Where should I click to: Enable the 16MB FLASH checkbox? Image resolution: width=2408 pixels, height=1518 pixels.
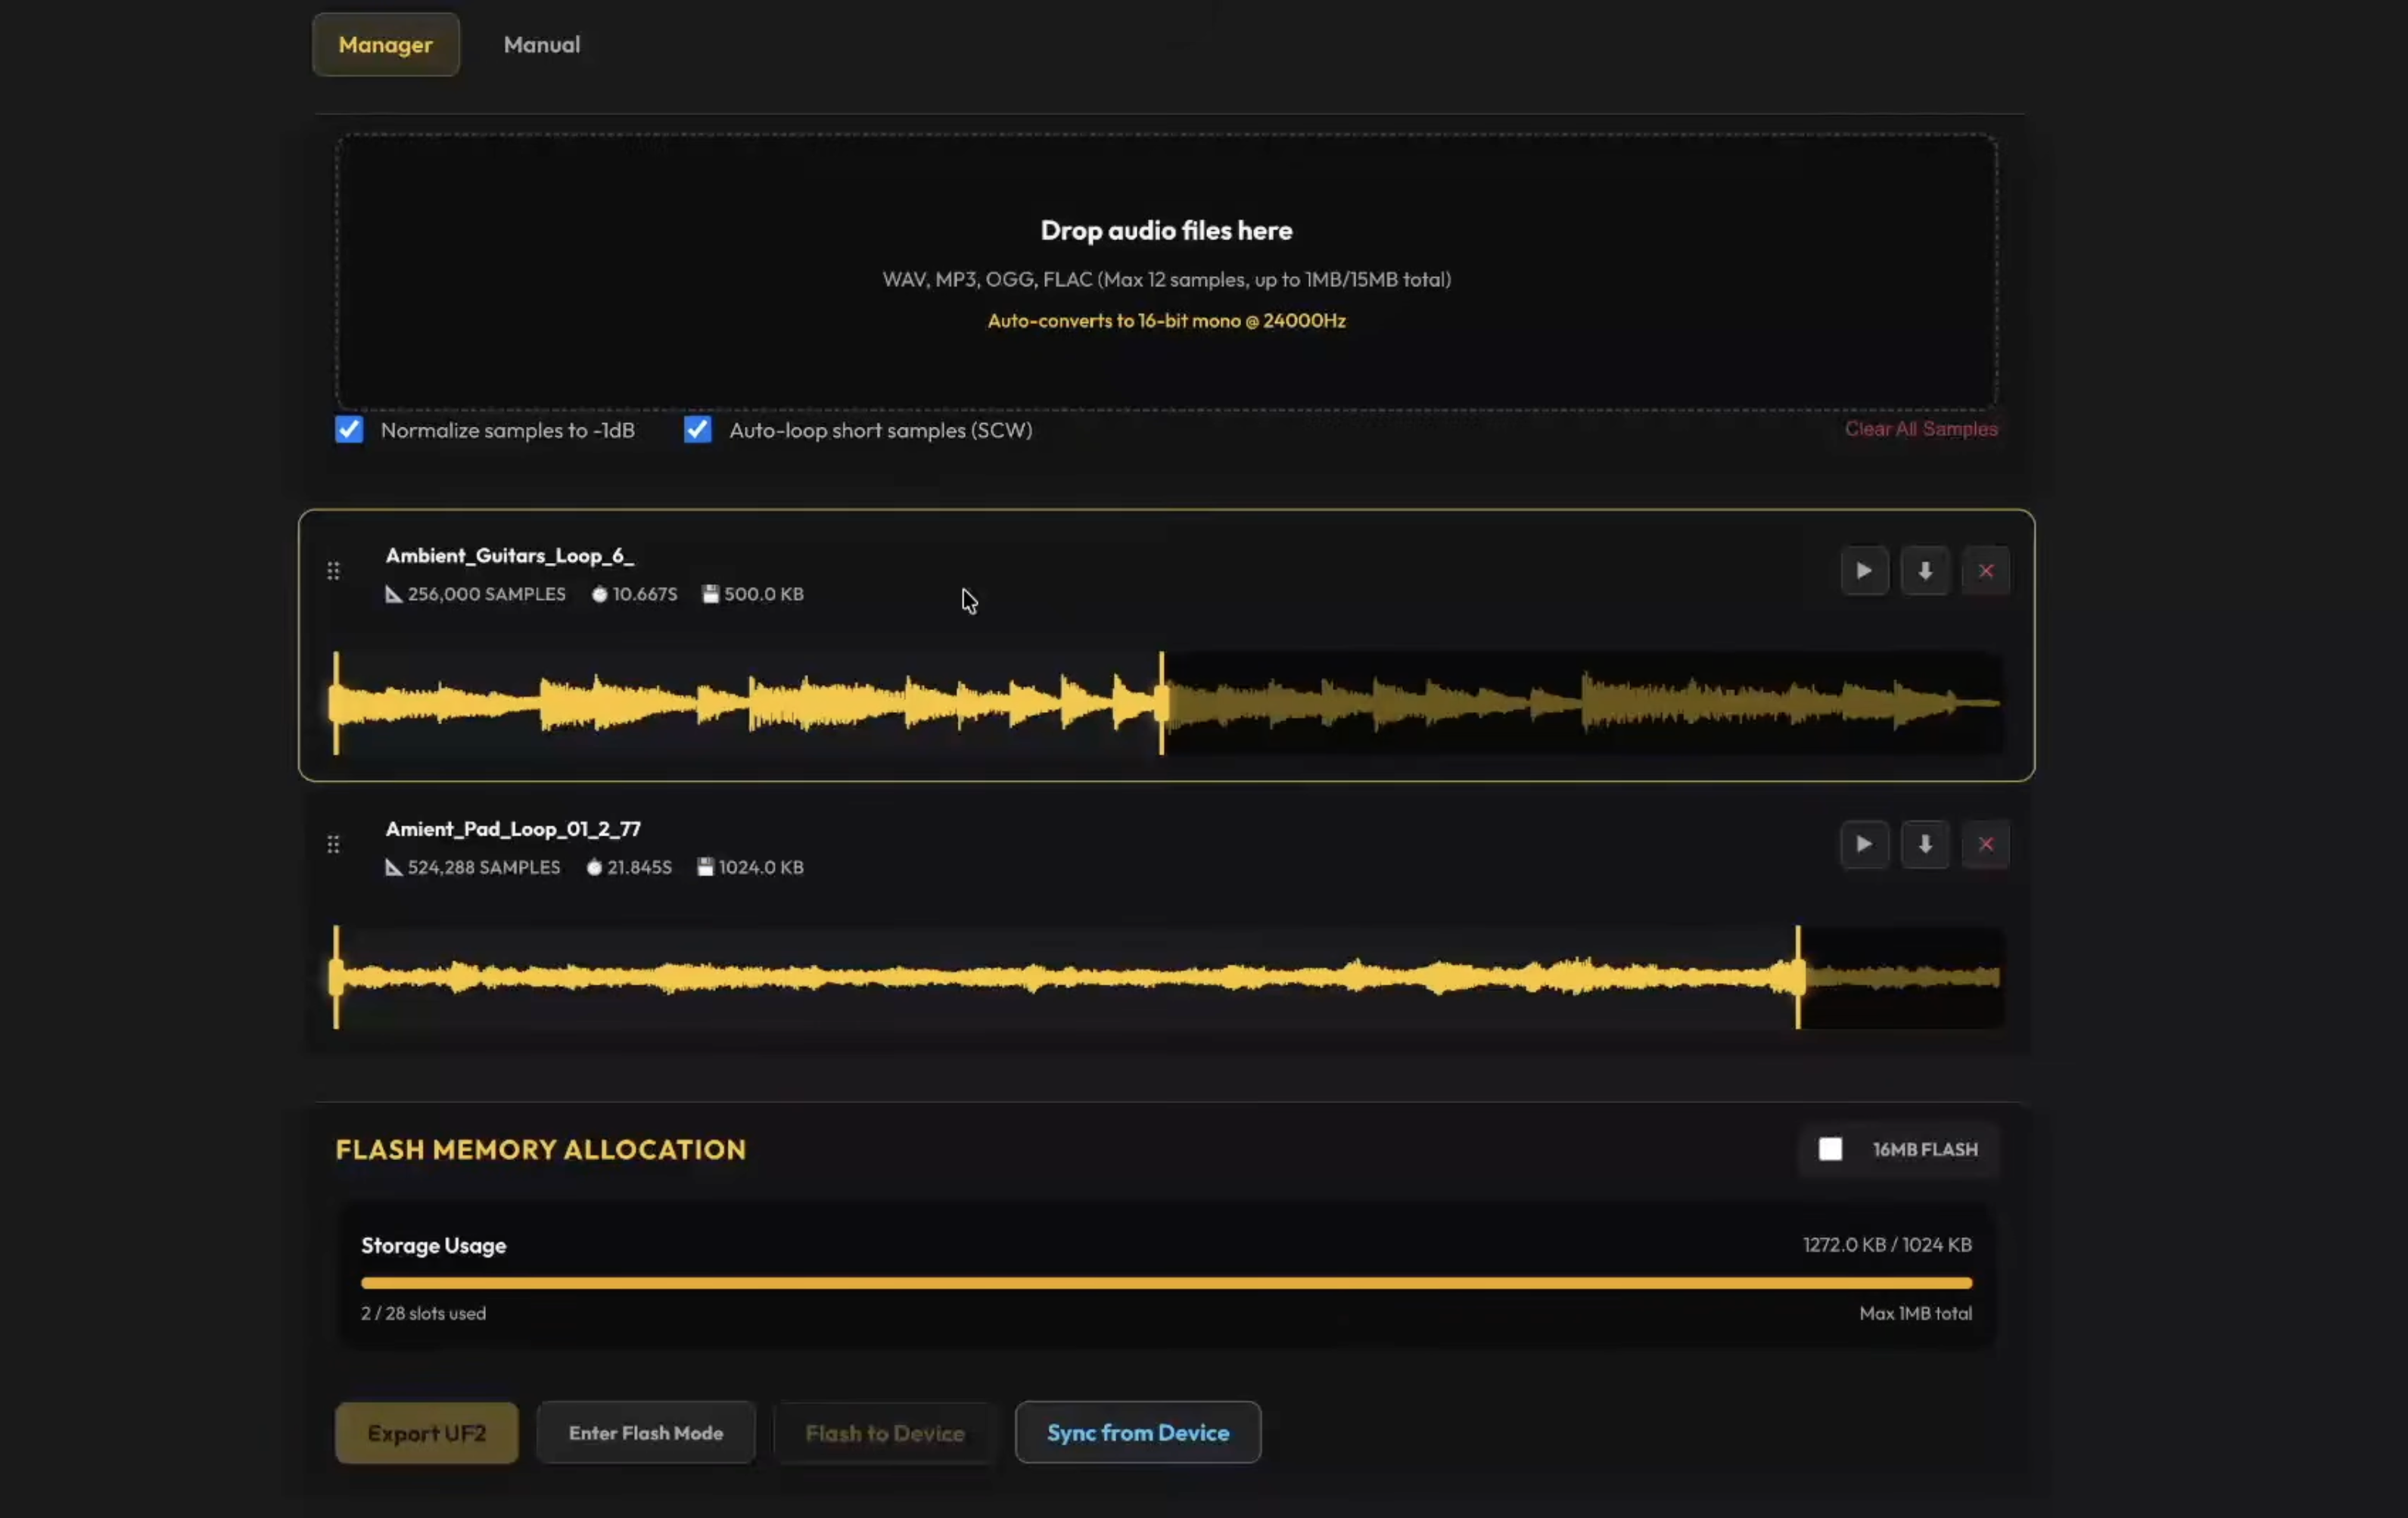(1830, 1149)
